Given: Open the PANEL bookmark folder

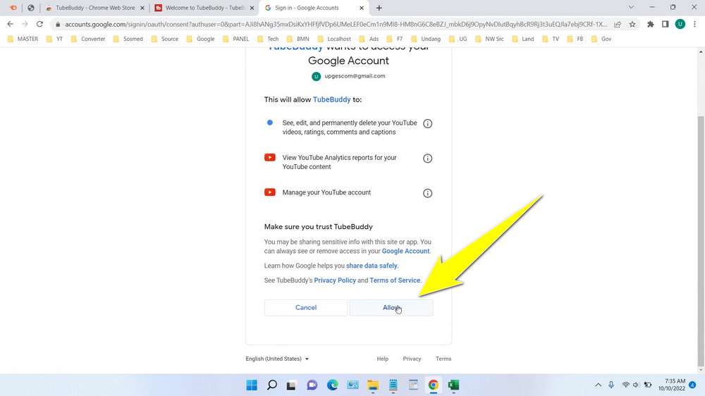Looking at the screenshot, I should [x=236, y=39].
